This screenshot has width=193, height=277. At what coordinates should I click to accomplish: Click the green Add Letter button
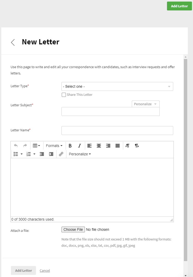179,6
